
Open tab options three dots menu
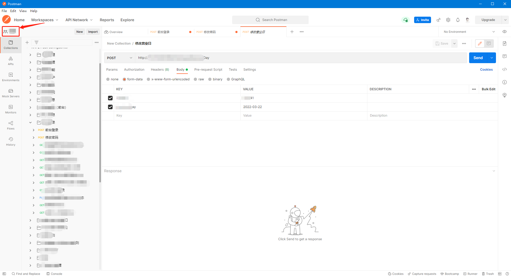[x=302, y=32]
